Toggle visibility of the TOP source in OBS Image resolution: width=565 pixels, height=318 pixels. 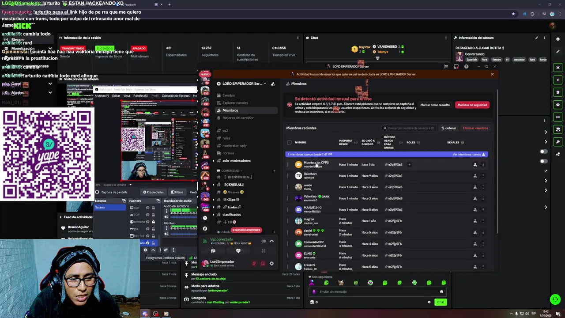[147, 215]
